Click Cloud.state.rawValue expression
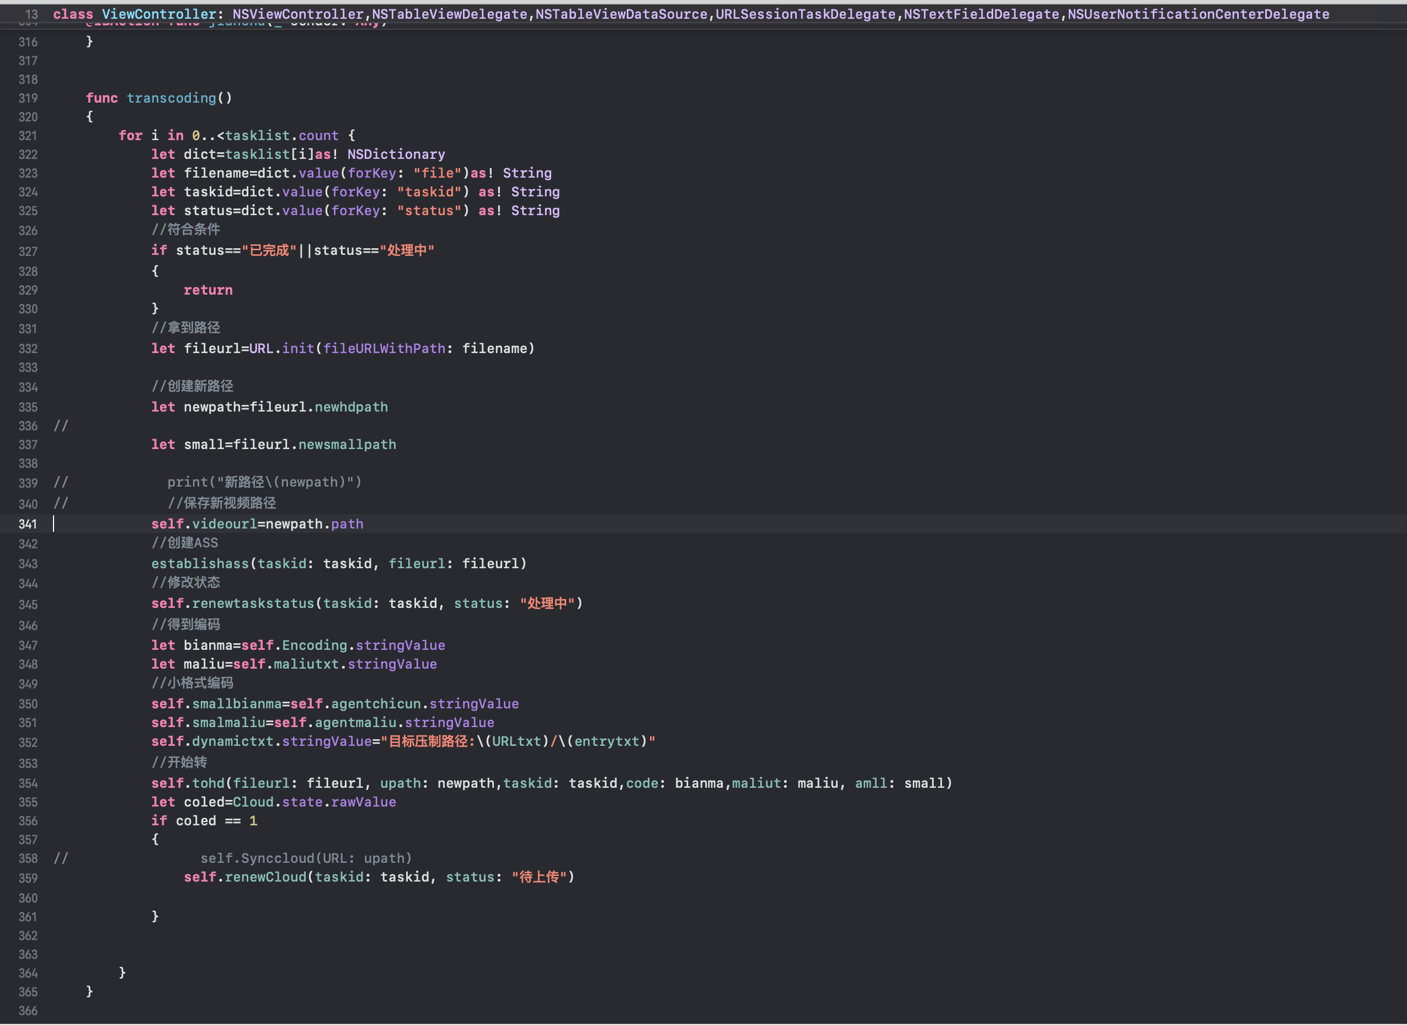This screenshot has height=1025, width=1407. (315, 802)
